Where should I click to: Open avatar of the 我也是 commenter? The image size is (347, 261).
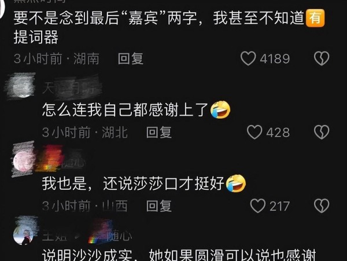coord(23,159)
